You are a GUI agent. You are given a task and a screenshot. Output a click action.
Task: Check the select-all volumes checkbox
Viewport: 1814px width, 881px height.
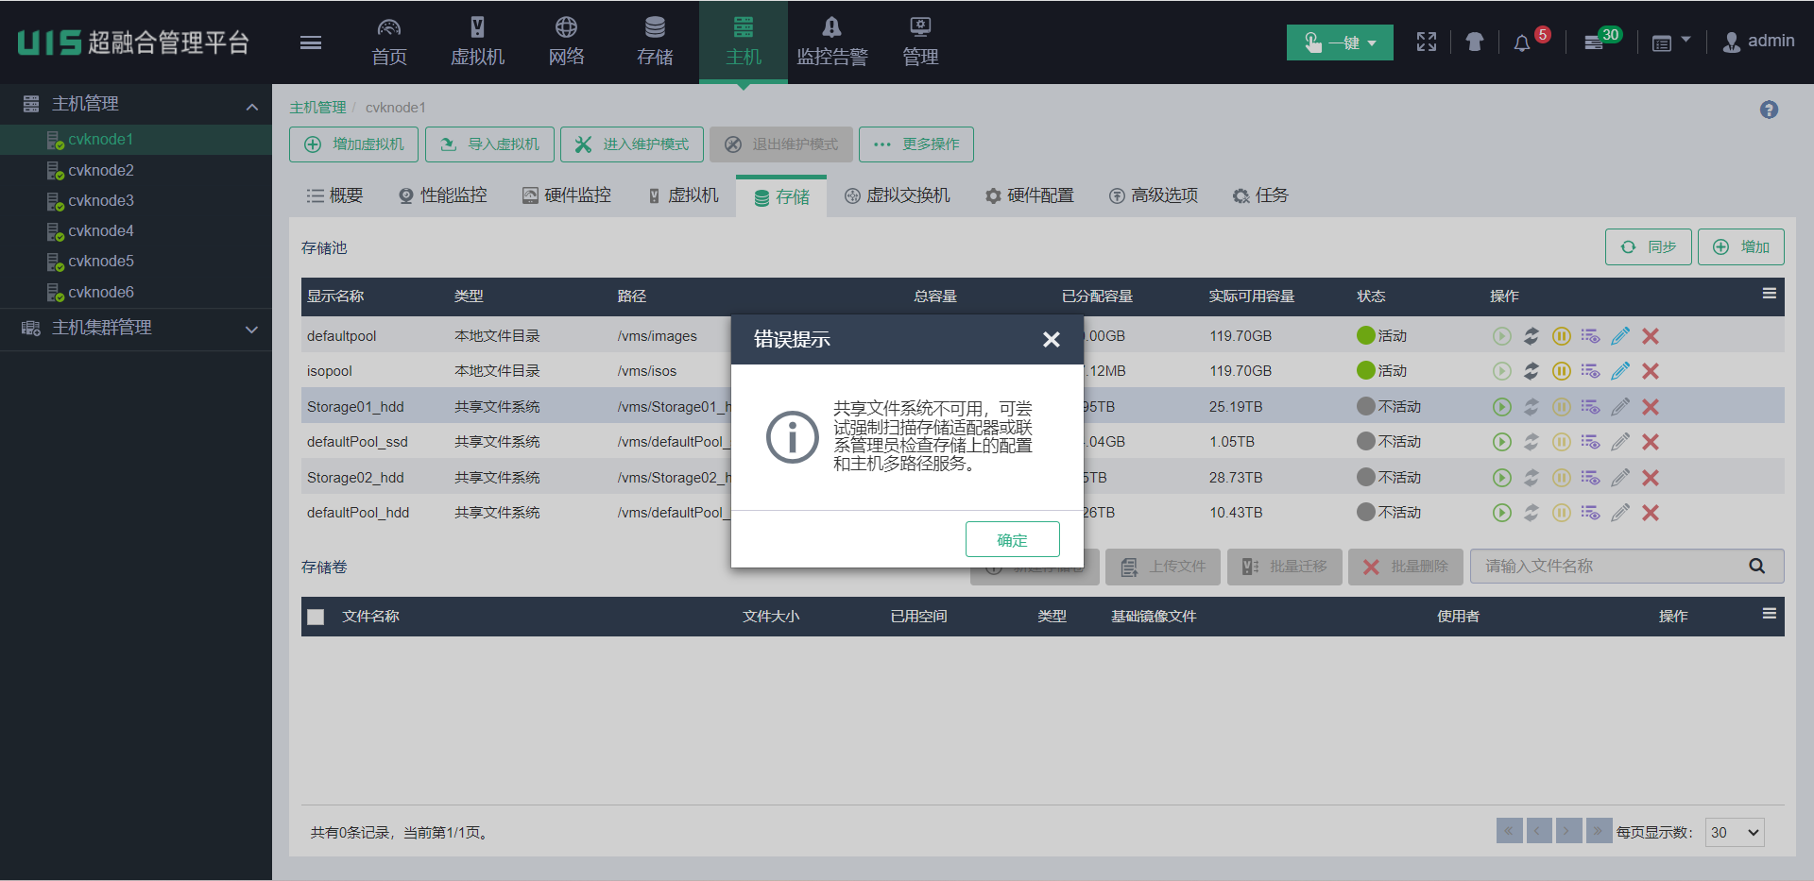coord(316,617)
